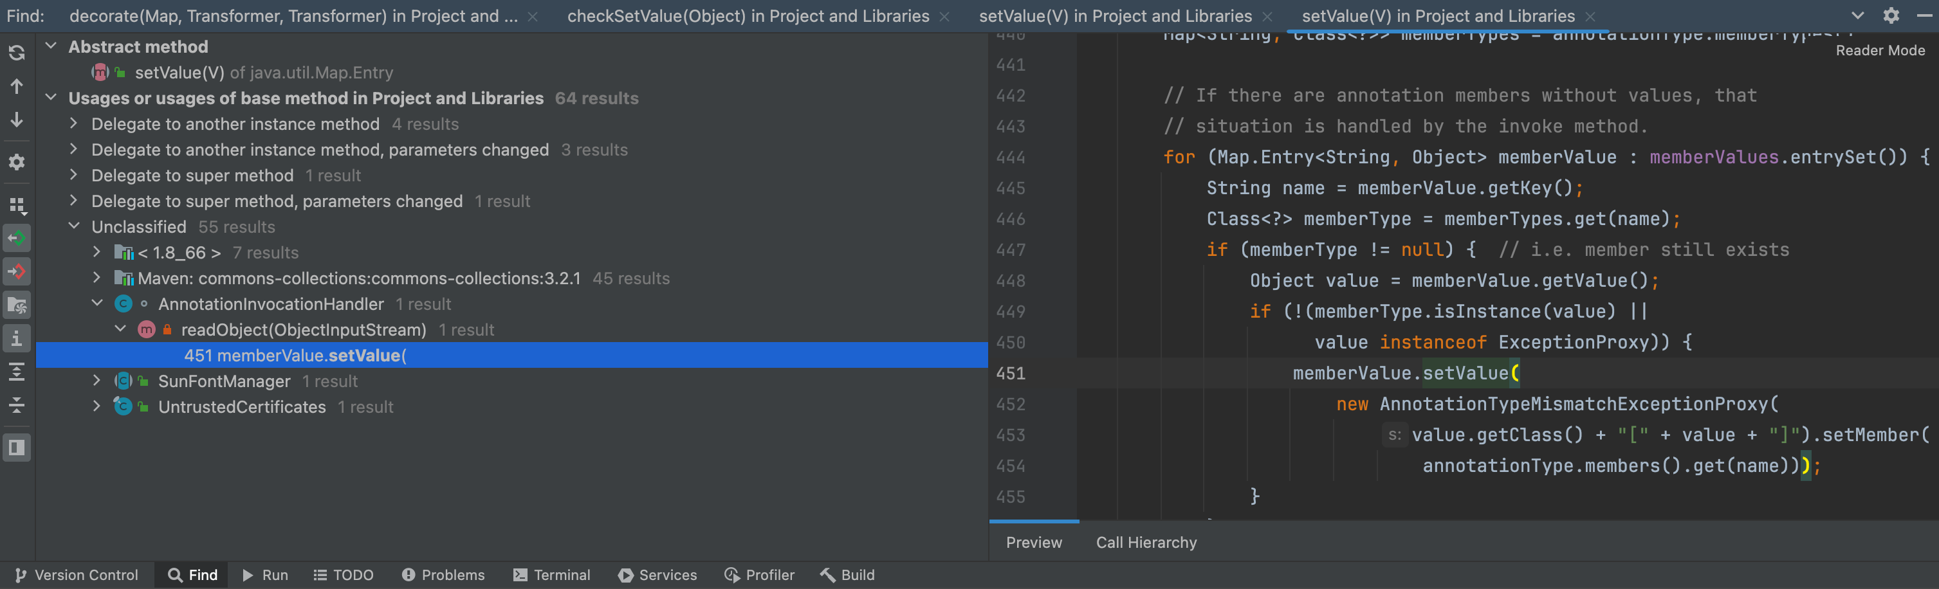Open the Terminal tool window
This screenshot has height=589, width=1939.
[552, 575]
